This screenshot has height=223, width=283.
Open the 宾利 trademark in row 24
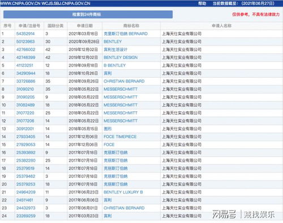108,216
